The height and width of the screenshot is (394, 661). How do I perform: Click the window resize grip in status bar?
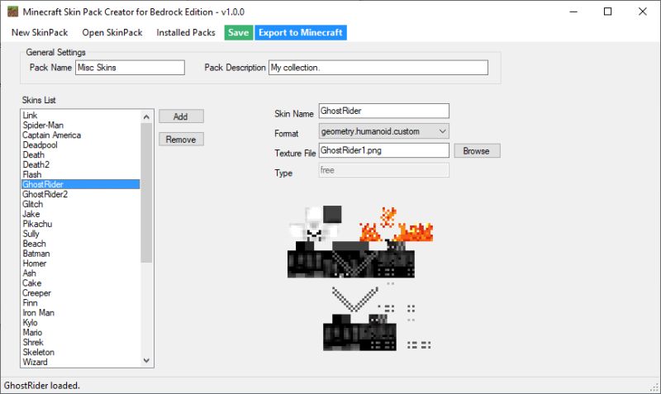pyautogui.click(x=655, y=388)
